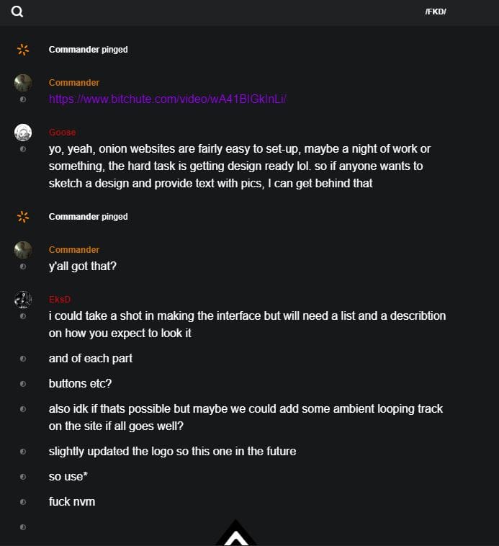The height and width of the screenshot is (546, 499).
Task: Open the bitchute.com video link
Action: tap(168, 99)
